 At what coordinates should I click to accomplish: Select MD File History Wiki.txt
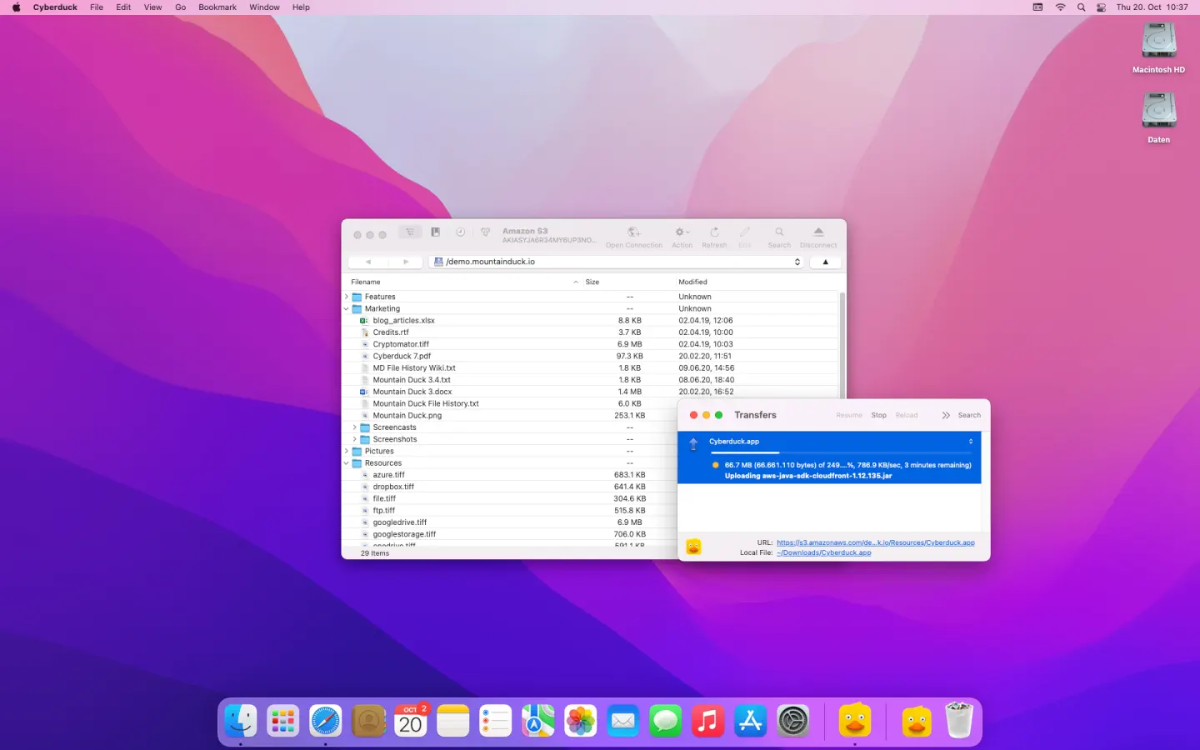click(414, 367)
